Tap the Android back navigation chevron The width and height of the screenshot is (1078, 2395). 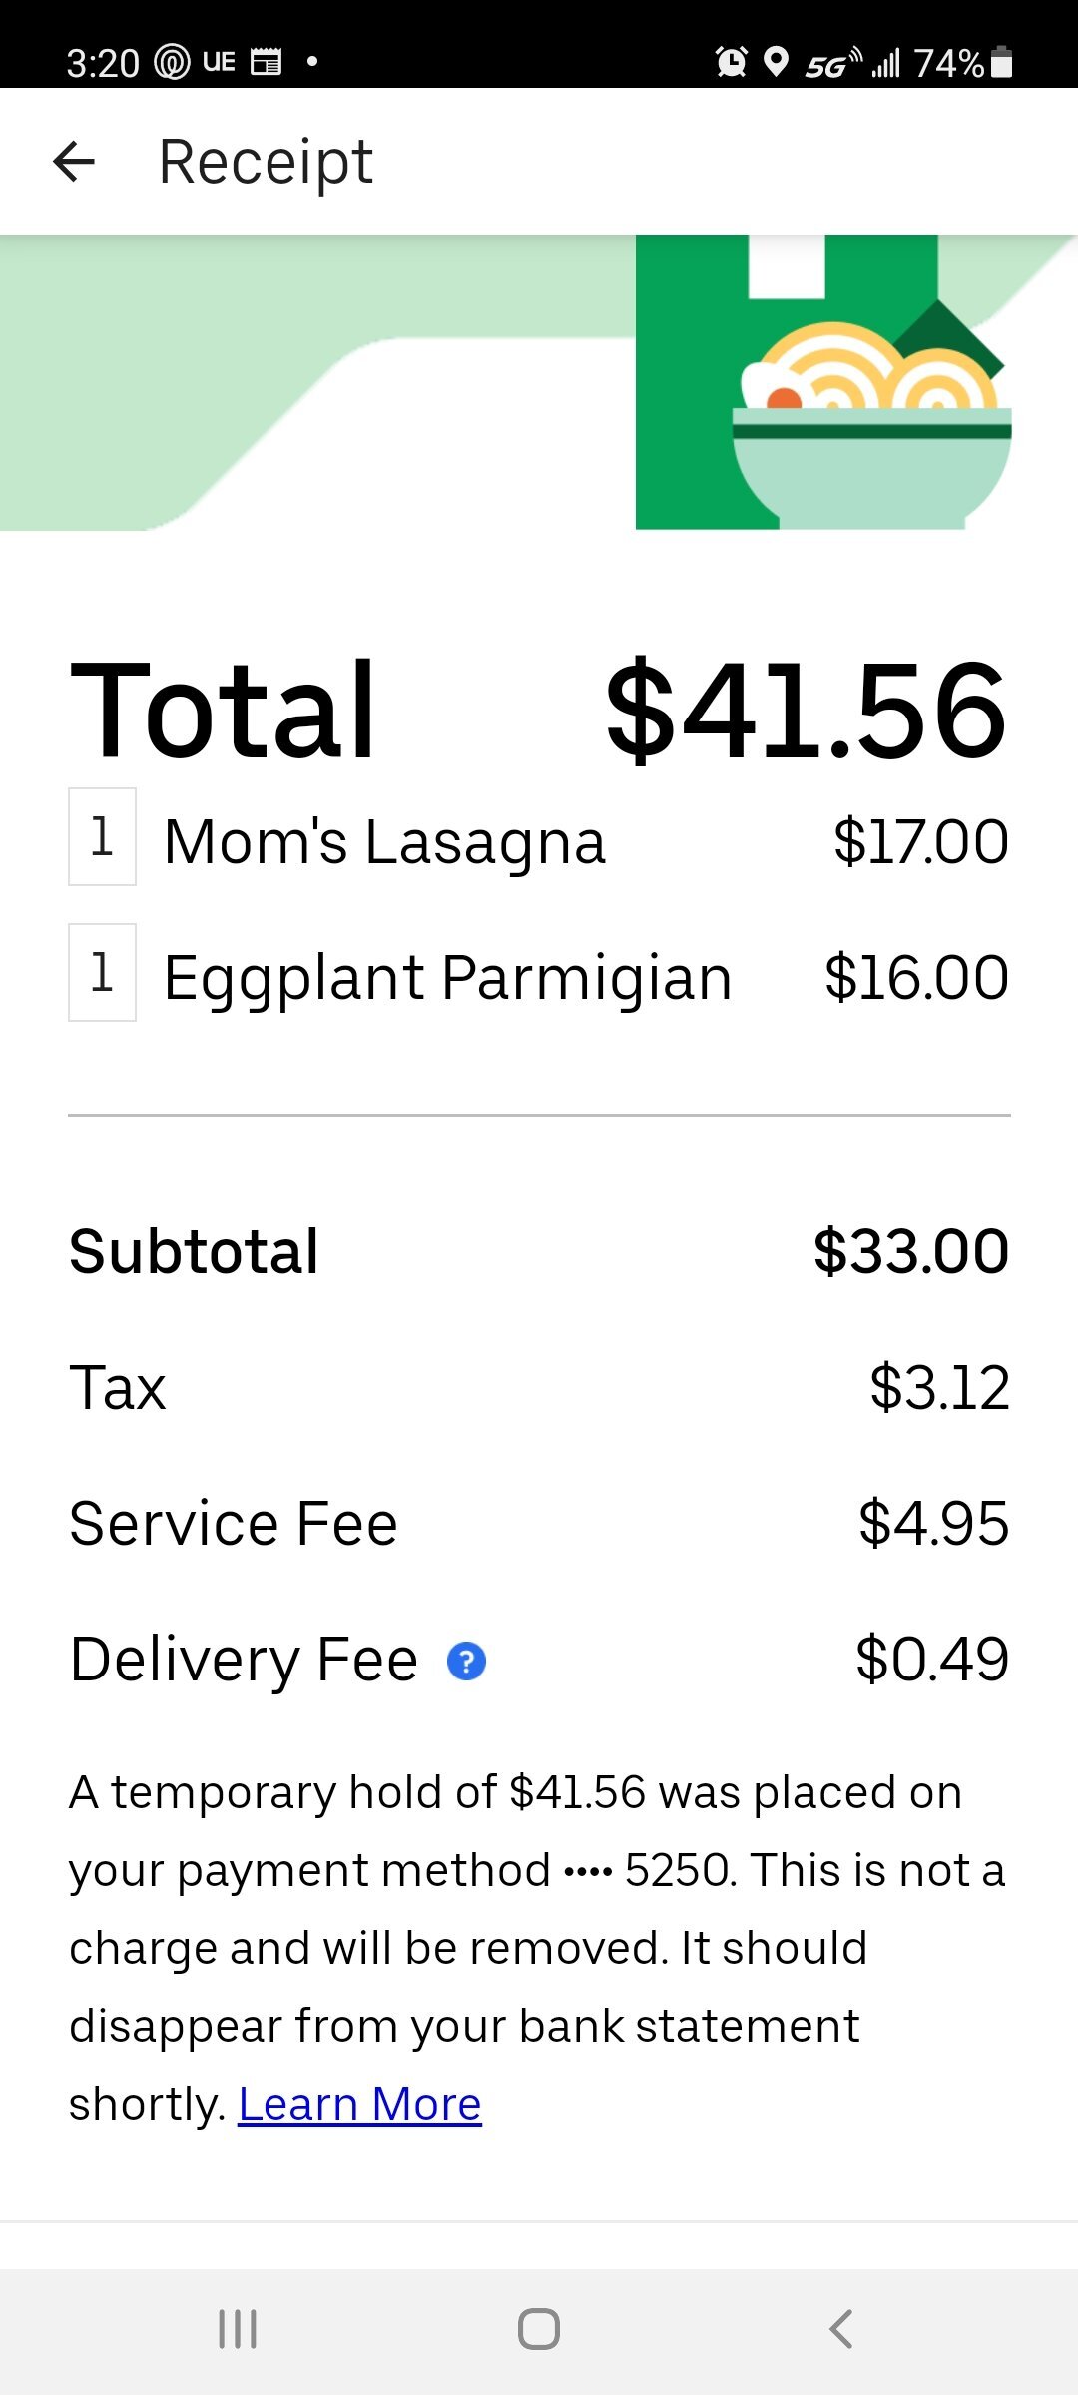tap(841, 2329)
